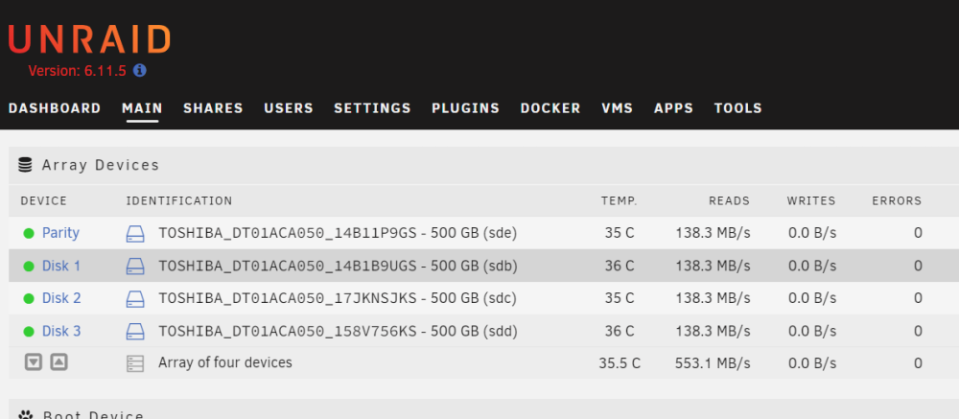Screen dimensions: 959x419
Task: Click the version info icon beside 6.11.5
Action: [x=139, y=70]
